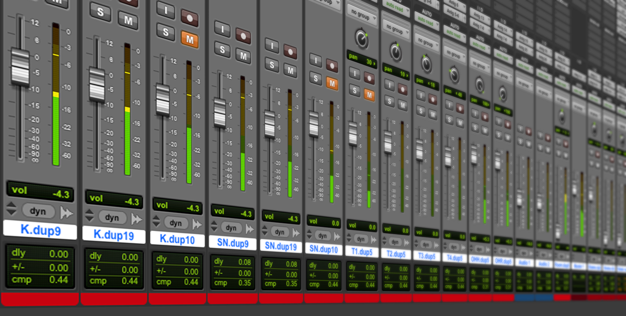
Task: Click the up/down arrows left of K.dup10 dyn
Action: pyautogui.click(x=156, y=221)
